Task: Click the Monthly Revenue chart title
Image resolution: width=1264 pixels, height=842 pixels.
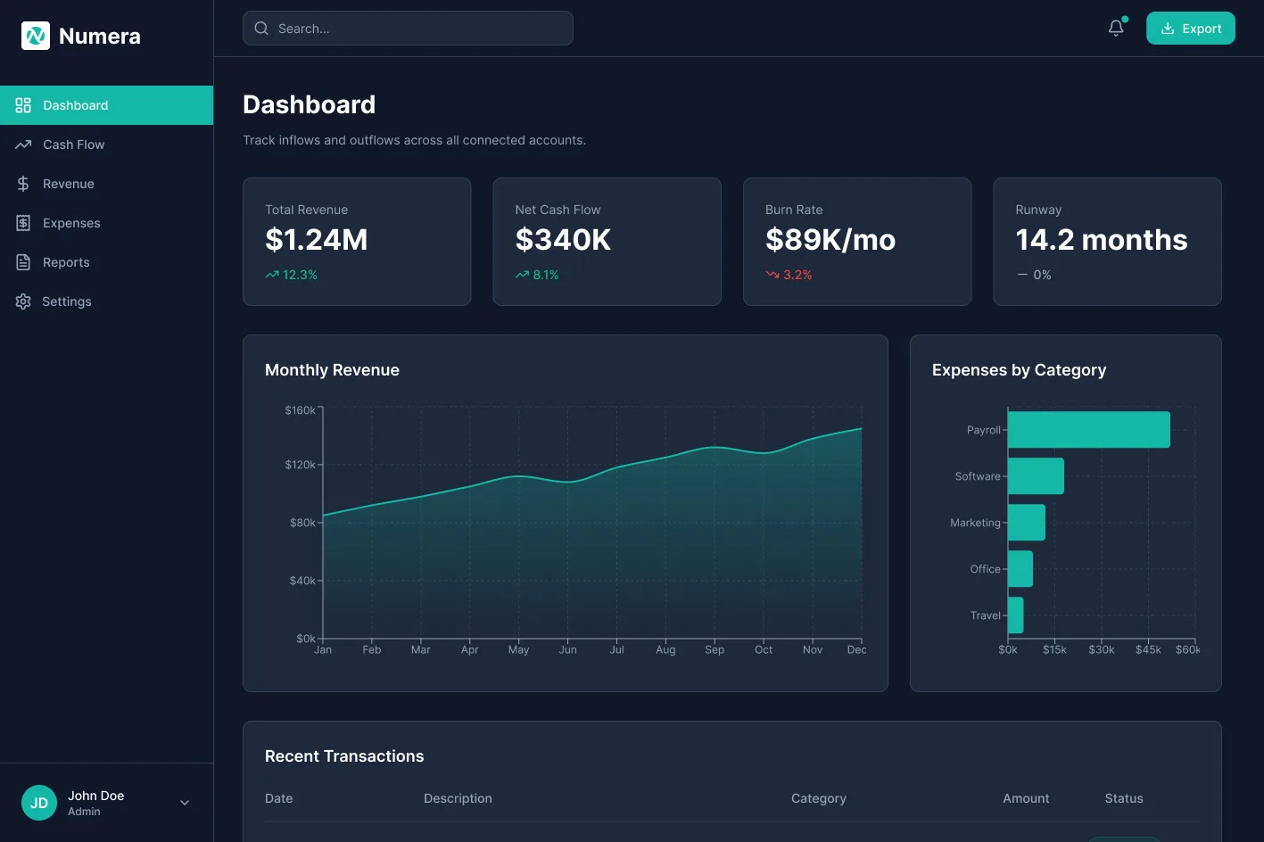Action: click(x=332, y=370)
